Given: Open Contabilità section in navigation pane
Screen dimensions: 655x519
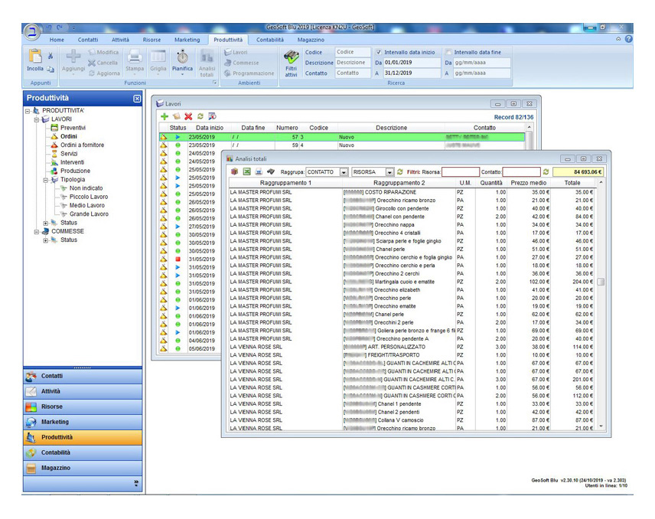Looking at the screenshot, I should pos(83,452).
